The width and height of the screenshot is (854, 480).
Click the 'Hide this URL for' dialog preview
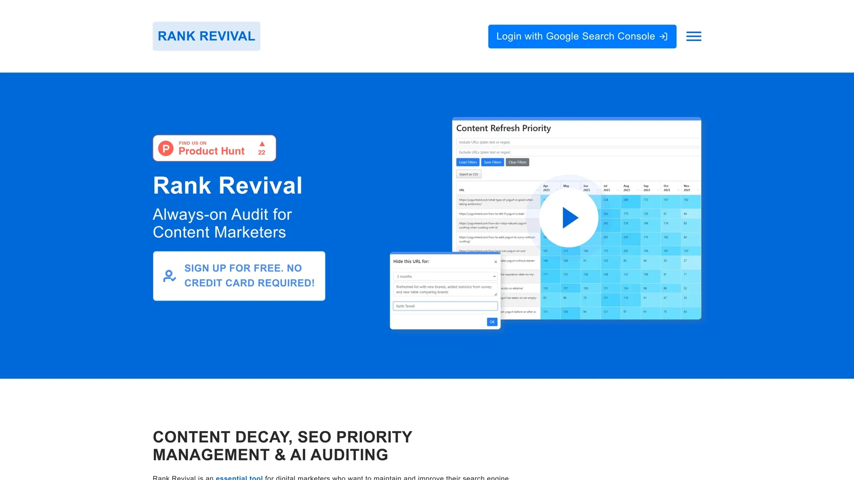[445, 291]
